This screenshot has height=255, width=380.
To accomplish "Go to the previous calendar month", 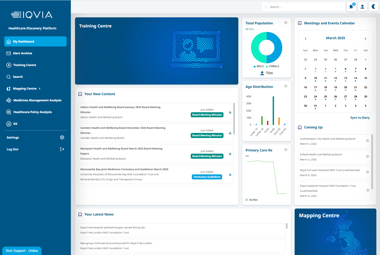I will (306, 39).
